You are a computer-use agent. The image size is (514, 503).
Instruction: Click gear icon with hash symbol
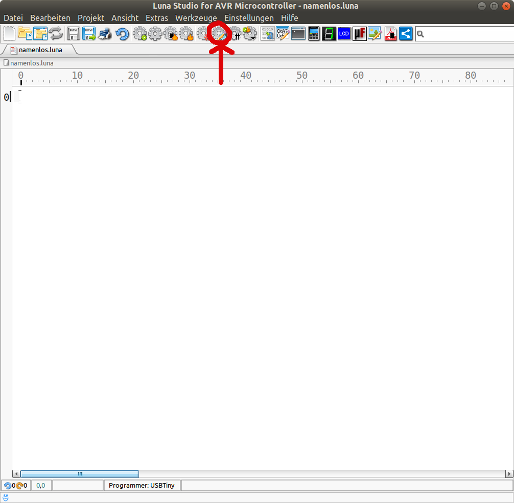236,34
